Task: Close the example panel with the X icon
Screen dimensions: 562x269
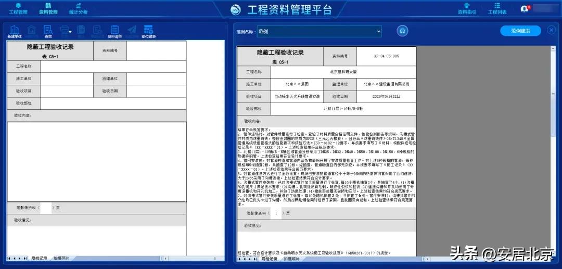Action: pyautogui.click(x=551, y=31)
